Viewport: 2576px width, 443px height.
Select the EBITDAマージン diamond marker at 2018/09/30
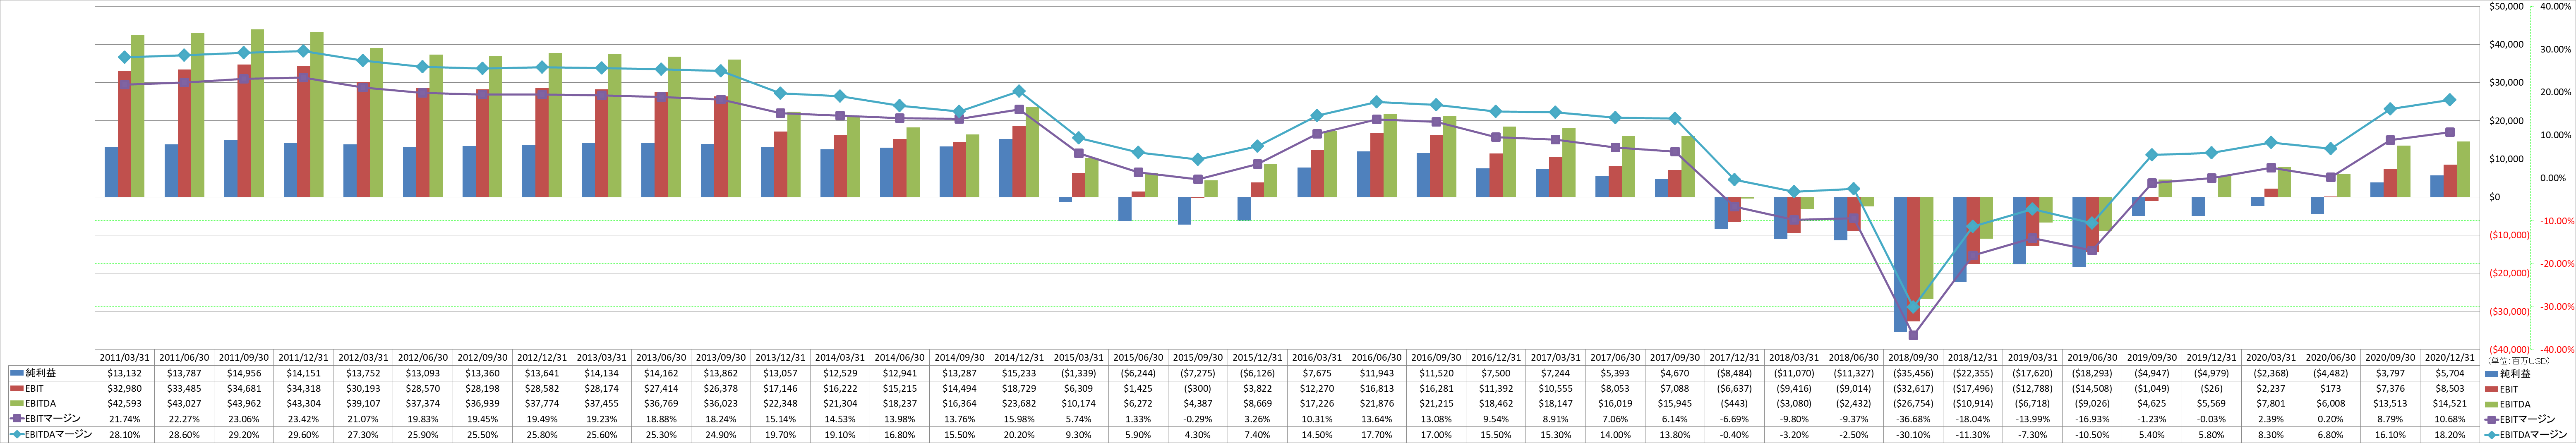(1913, 307)
